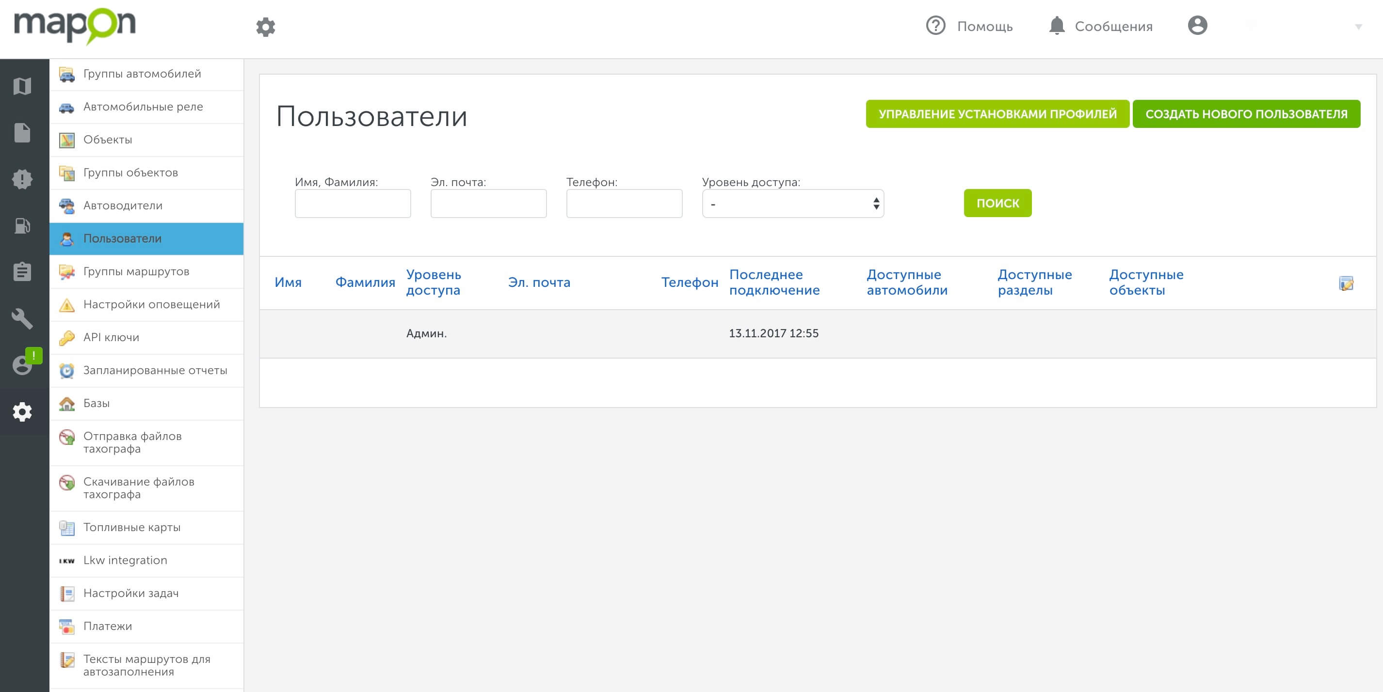Open Скачивание файлов тахографа menu item
The height and width of the screenshot is (692, 1383).
[146, 488]
